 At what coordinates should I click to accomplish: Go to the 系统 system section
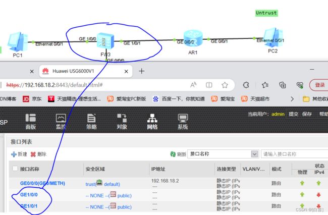coord(183,121)
